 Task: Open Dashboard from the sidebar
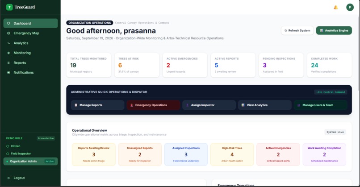(30, 23)
